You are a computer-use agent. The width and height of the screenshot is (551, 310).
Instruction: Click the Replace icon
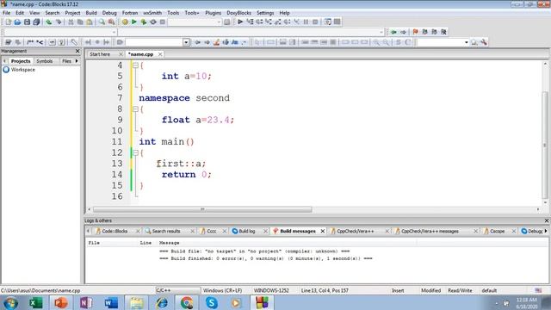pos(111,22)
